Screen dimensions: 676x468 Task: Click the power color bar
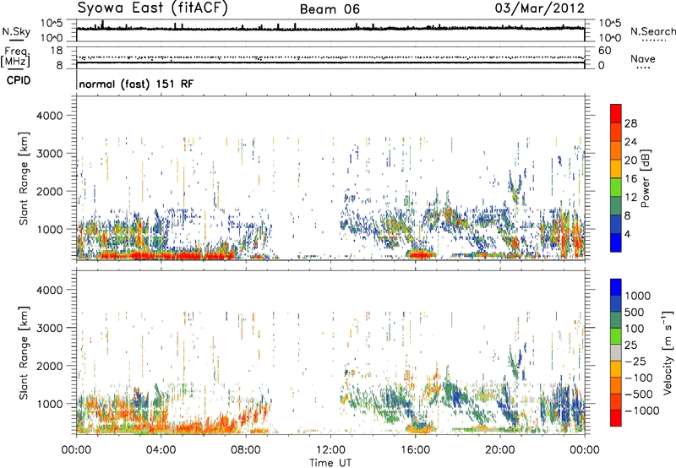click(616, 177)
